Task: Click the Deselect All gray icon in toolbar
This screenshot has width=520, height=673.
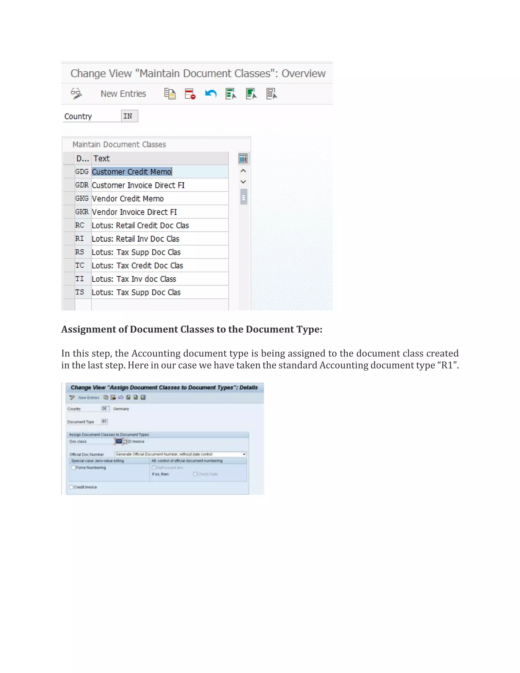Action: (272, 94)
